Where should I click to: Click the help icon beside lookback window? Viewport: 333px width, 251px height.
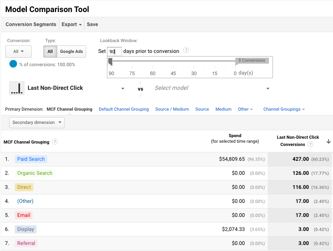(x=186, y=51)
